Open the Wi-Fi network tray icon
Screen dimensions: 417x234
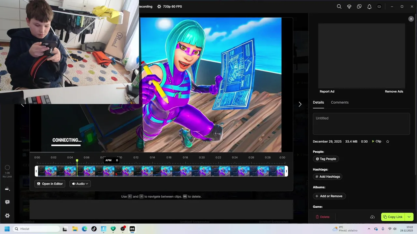pos(390,229)
